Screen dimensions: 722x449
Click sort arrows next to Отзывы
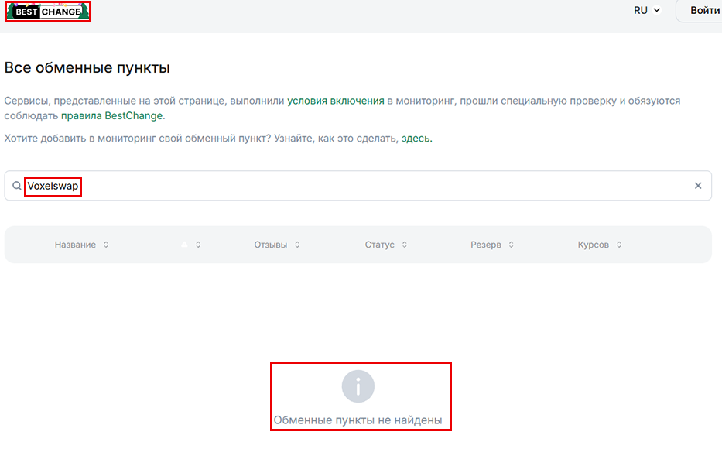pos(297,245)
